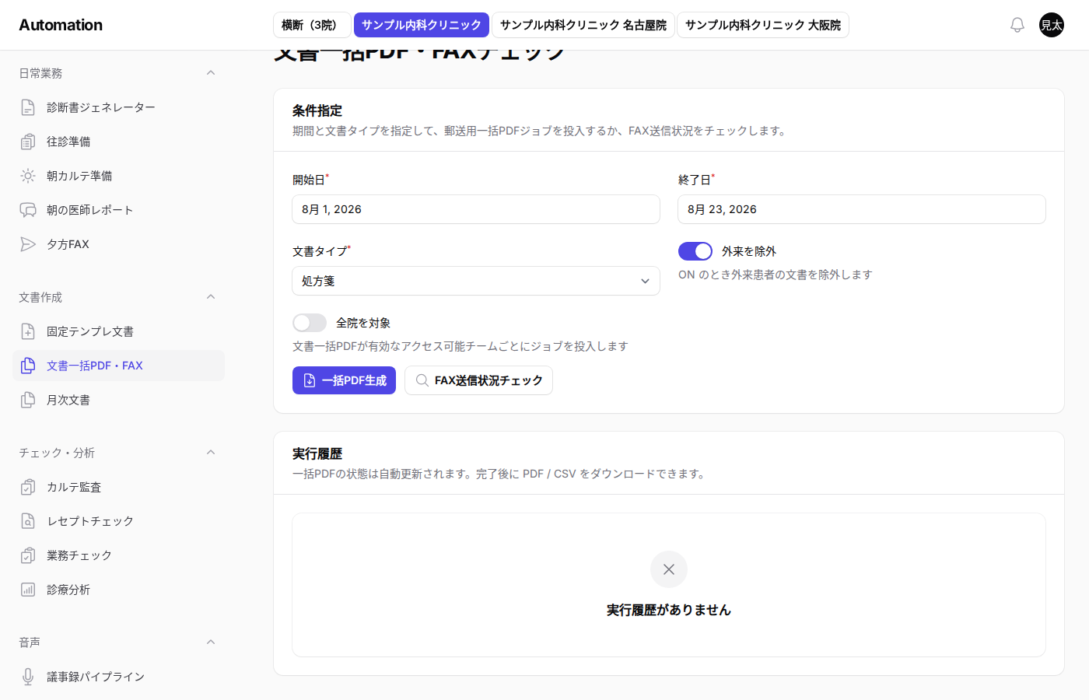Click the 月次文書 files icon
The image size is (1089, 700).
28,400
